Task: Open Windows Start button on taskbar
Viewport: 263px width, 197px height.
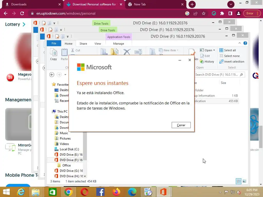Action: [6, 192]
